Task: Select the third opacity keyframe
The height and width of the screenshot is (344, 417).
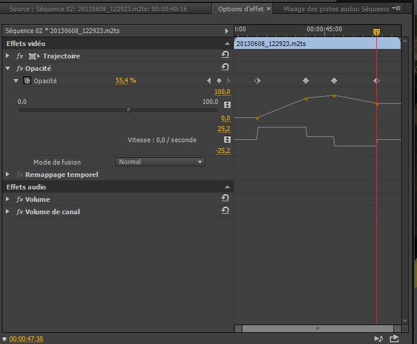Action: click(334, 80)
